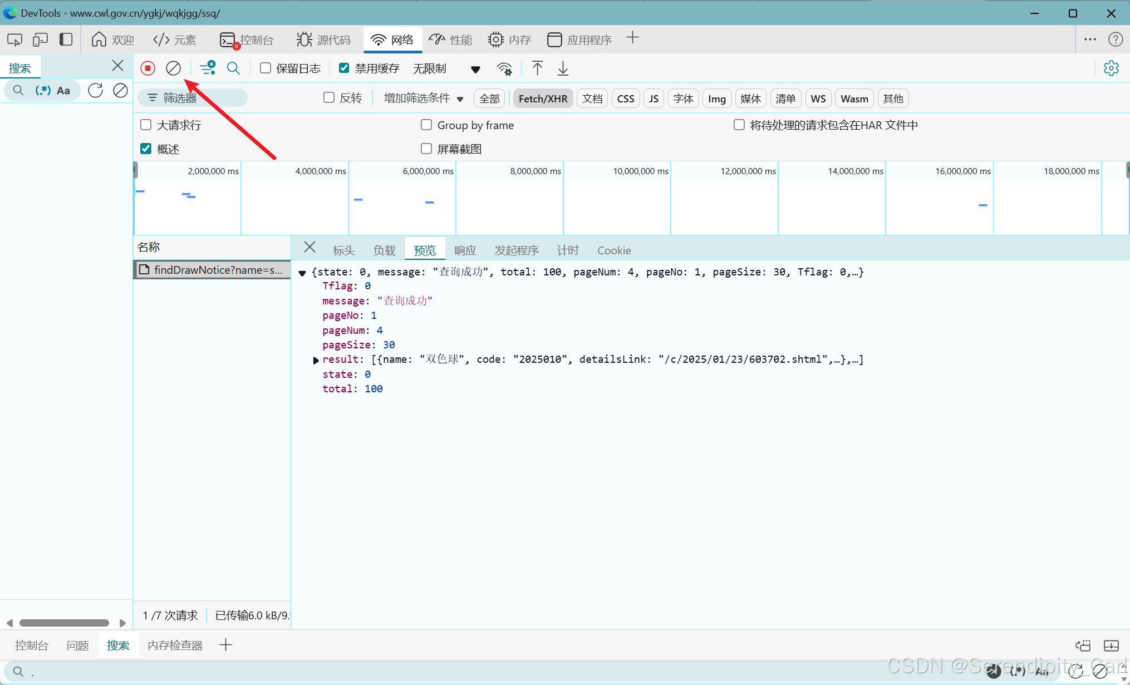Expand the 增加筛选条件 dropdown

(x=423, y=98)
